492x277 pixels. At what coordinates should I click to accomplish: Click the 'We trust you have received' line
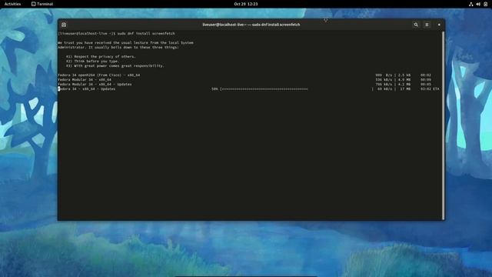click(x=125, y=43)
